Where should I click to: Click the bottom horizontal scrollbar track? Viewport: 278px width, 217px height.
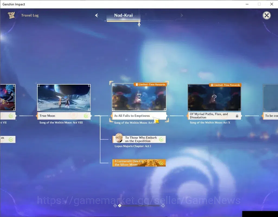click(139, 206)
